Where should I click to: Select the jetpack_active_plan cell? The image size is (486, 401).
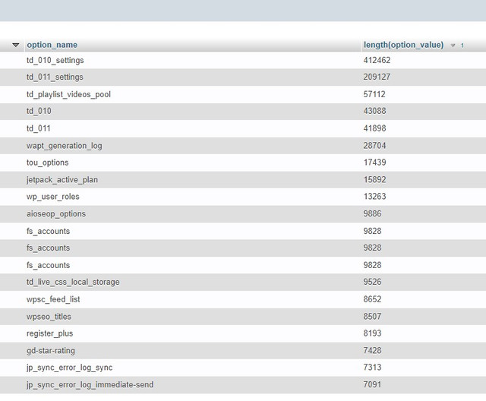tap(62, 180)
